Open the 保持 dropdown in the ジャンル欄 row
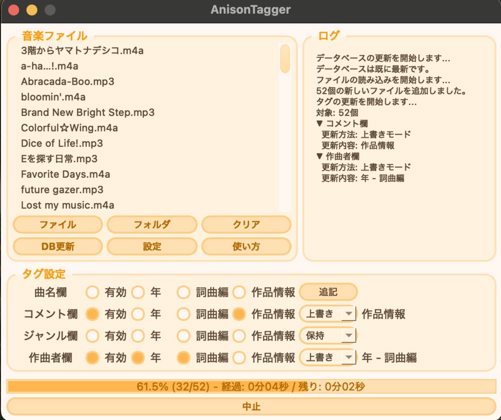Viewport: 501px width, 420px height. click(328, 336)
